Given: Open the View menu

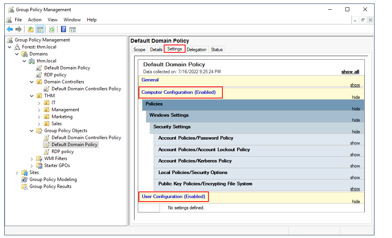Looking at the screenshot, I should [52, 20].
